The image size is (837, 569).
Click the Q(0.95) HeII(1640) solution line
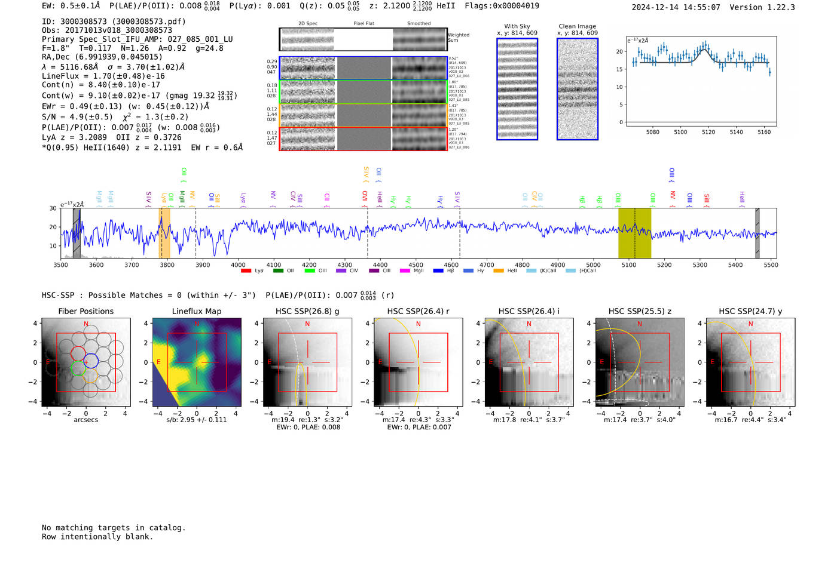pyautogui.click(x=142, y=147)
